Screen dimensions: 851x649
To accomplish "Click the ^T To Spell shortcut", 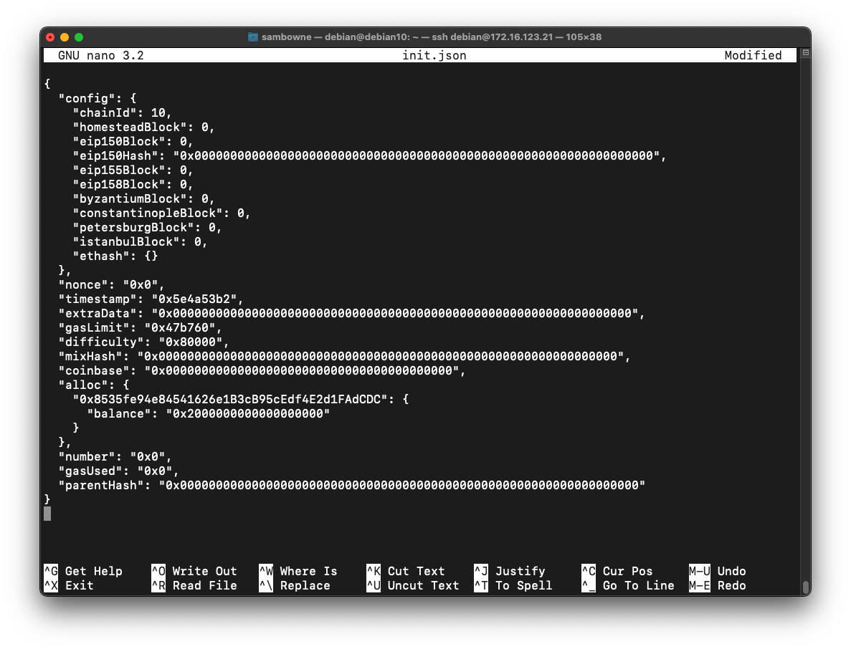I will (x=513, y=585).
